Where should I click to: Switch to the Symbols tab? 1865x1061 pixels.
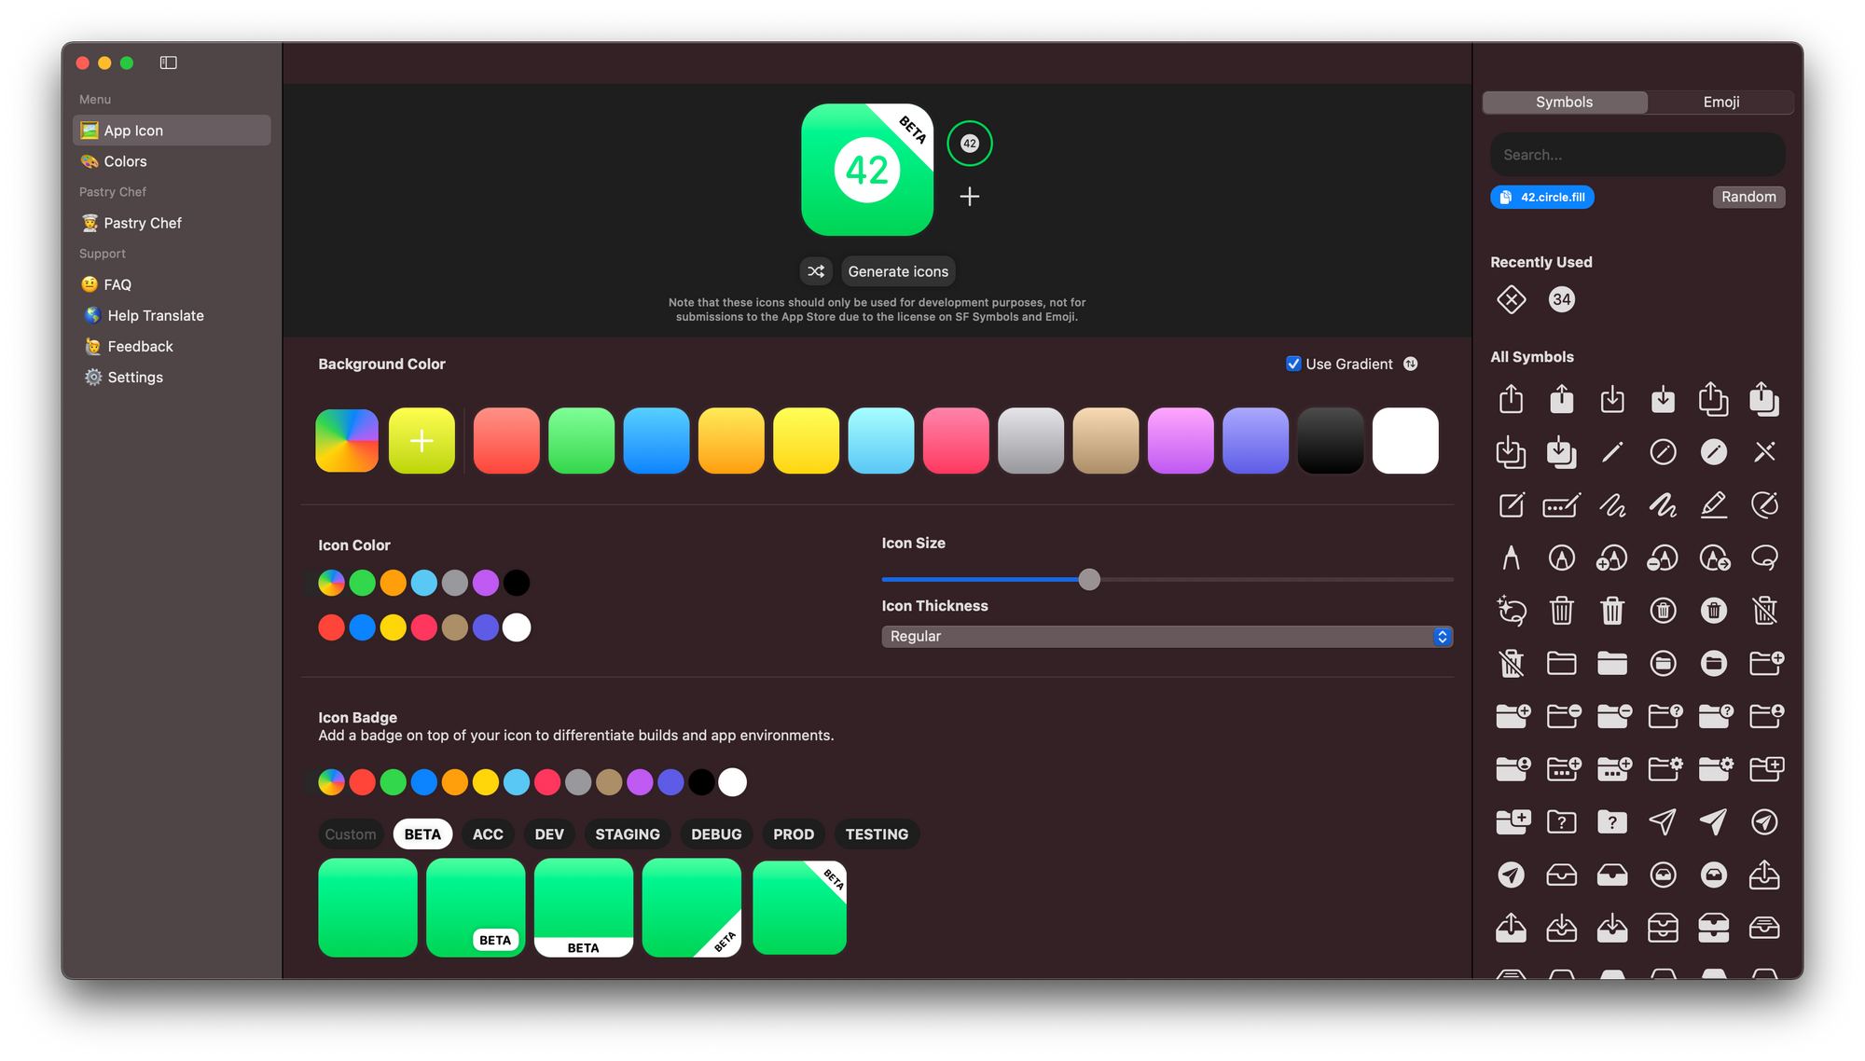pyautogui.click(x=1564, y=102)
